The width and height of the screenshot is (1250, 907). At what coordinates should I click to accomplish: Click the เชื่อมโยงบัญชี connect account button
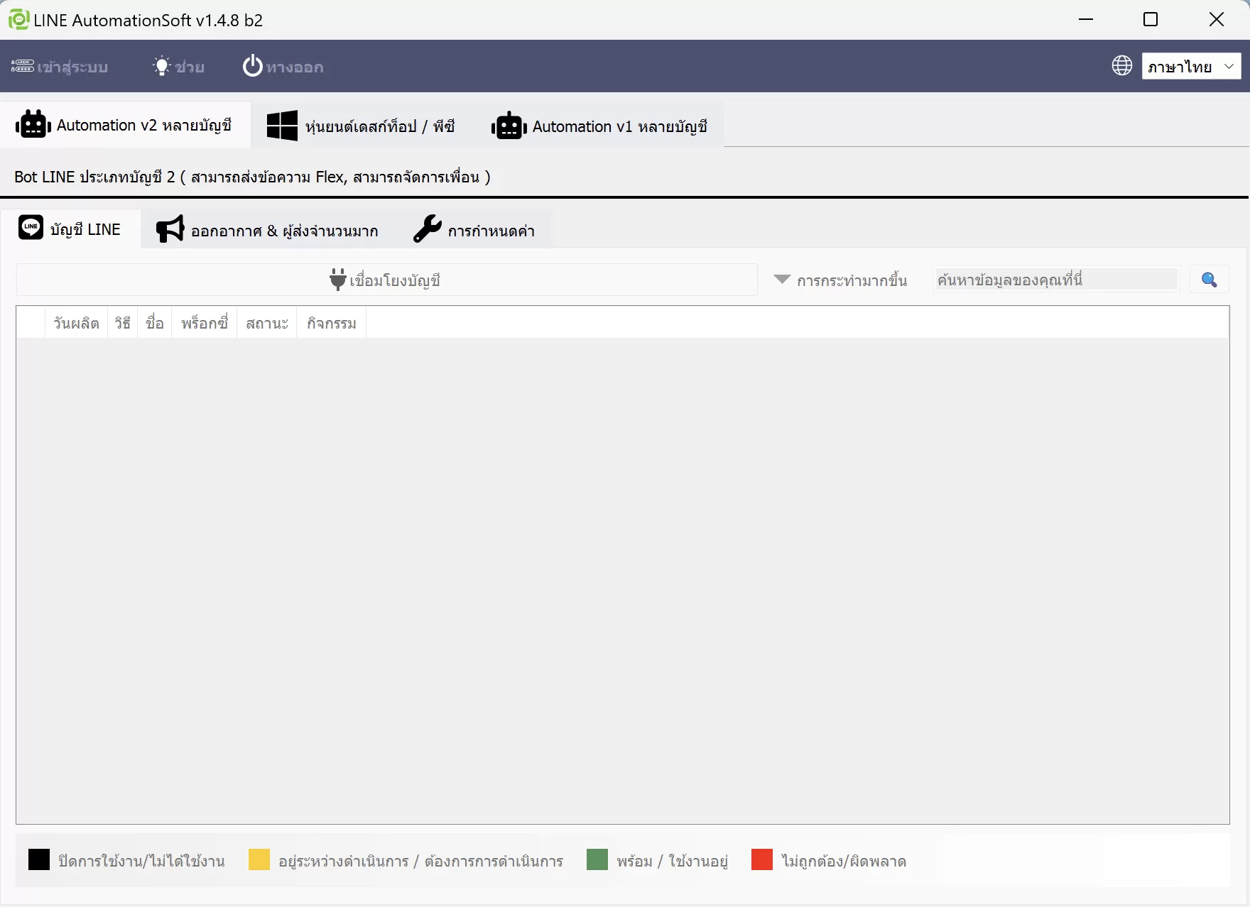coord(386,280)
